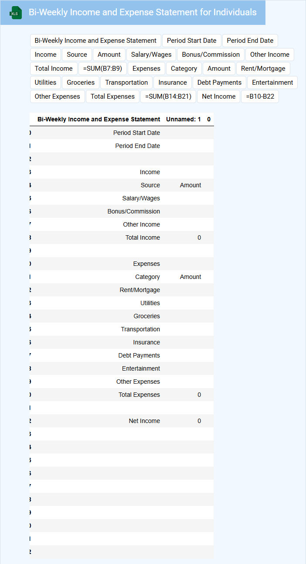
Task: Click the Transportation tag
Action: [126, 83]
